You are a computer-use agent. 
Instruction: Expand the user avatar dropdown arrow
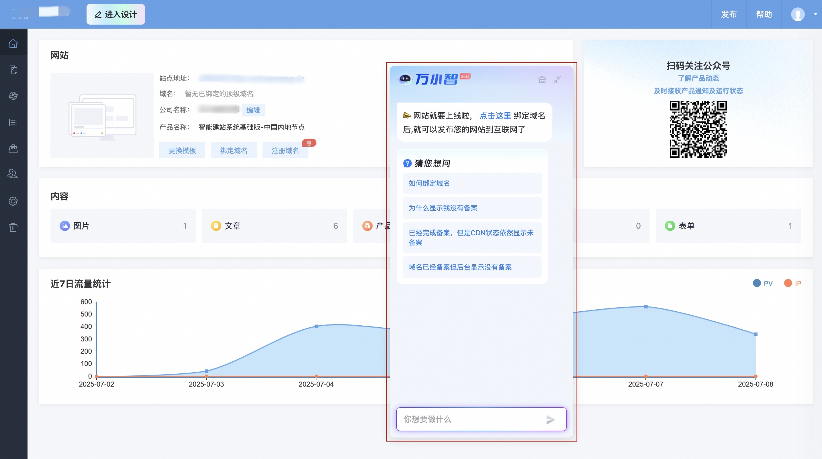point(815,14)
